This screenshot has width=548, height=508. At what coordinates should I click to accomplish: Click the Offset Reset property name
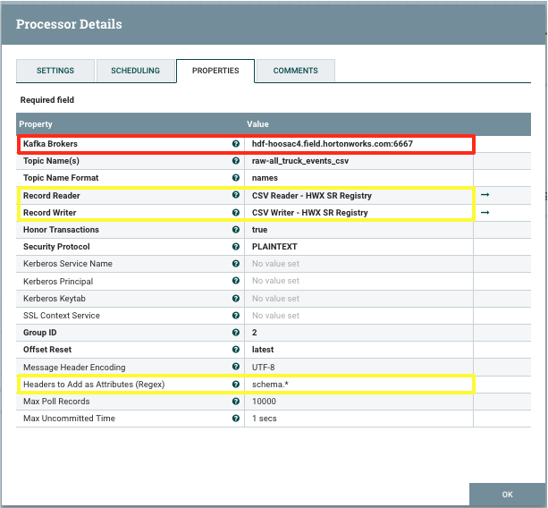tap(47, 350)
